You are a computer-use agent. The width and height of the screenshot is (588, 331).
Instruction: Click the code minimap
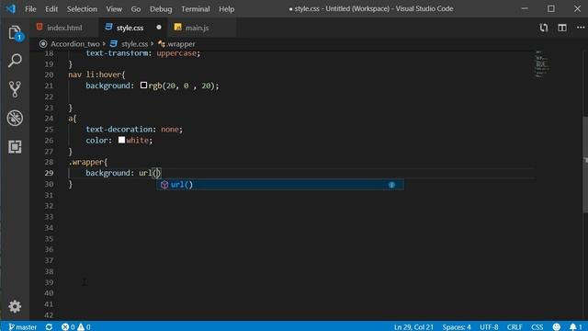[541, 63]
